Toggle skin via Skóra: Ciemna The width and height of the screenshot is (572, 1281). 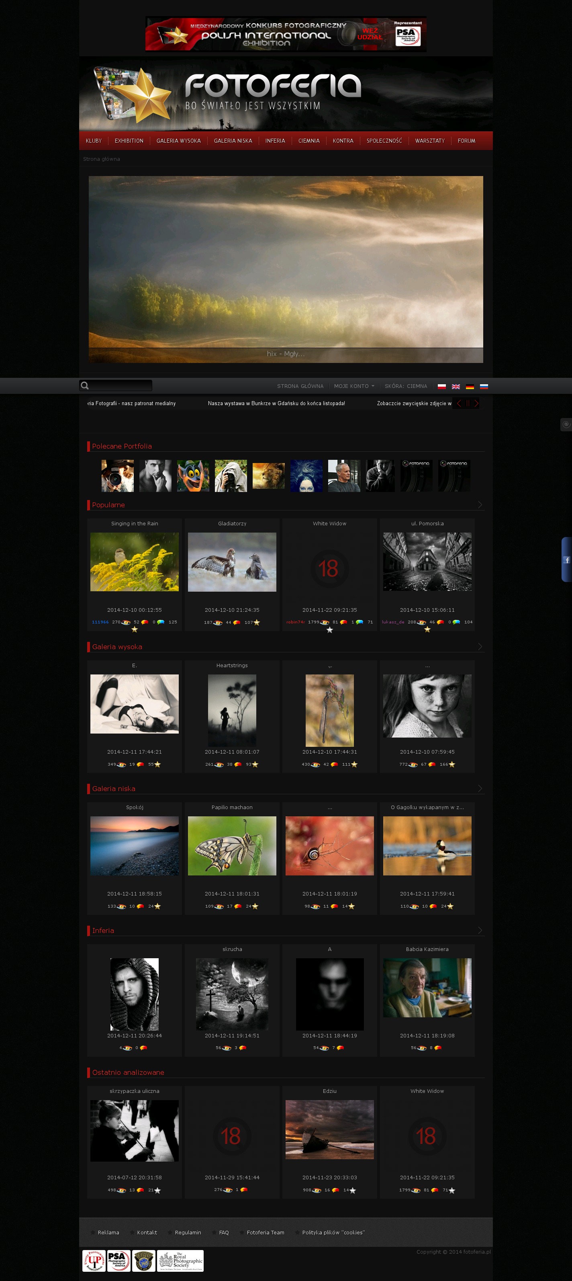pyautogui.click(x=406, y=386)
